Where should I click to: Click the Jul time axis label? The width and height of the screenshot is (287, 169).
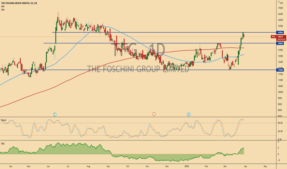(68, 167)
